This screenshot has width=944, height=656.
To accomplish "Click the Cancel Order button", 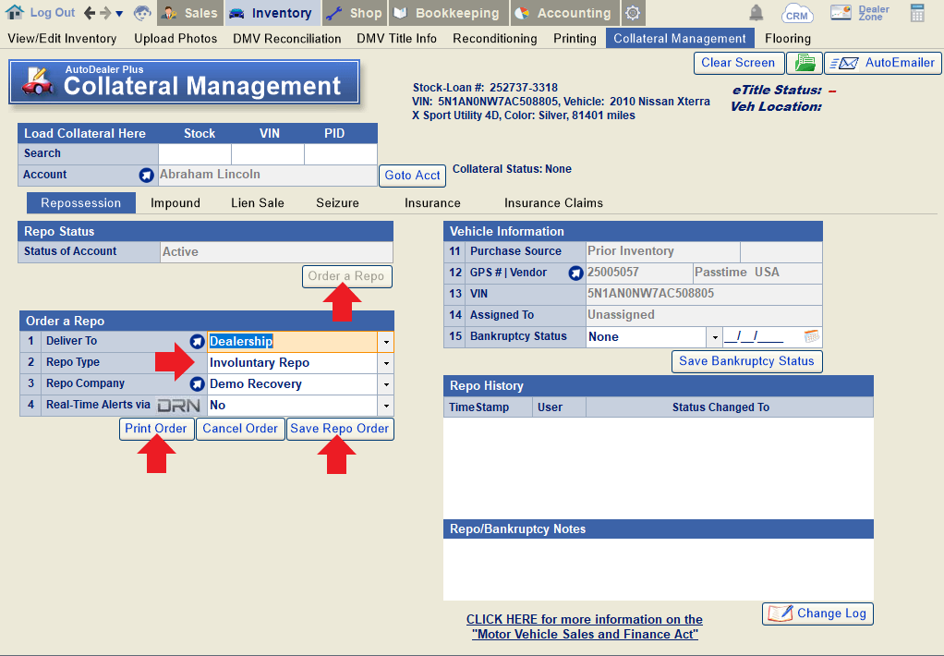I will (x=240, y=429).
